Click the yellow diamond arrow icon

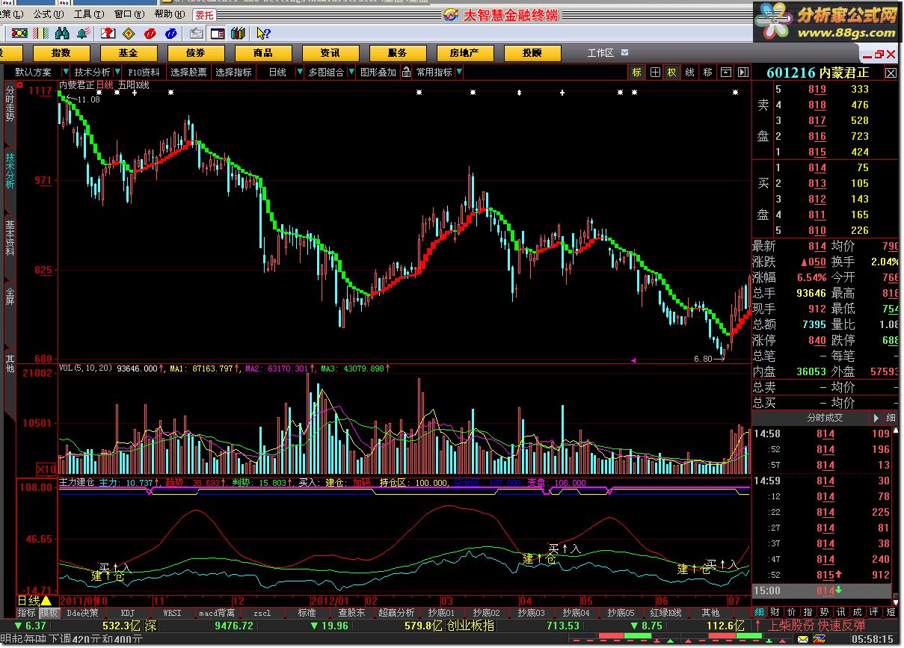click(x=129, y=33)
